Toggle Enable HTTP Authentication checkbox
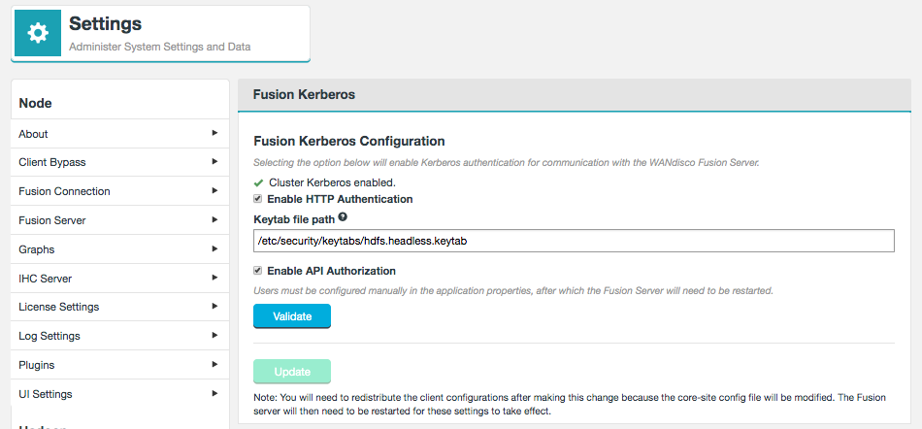Viewport: 922px width, 429px height. pos(257,199)
